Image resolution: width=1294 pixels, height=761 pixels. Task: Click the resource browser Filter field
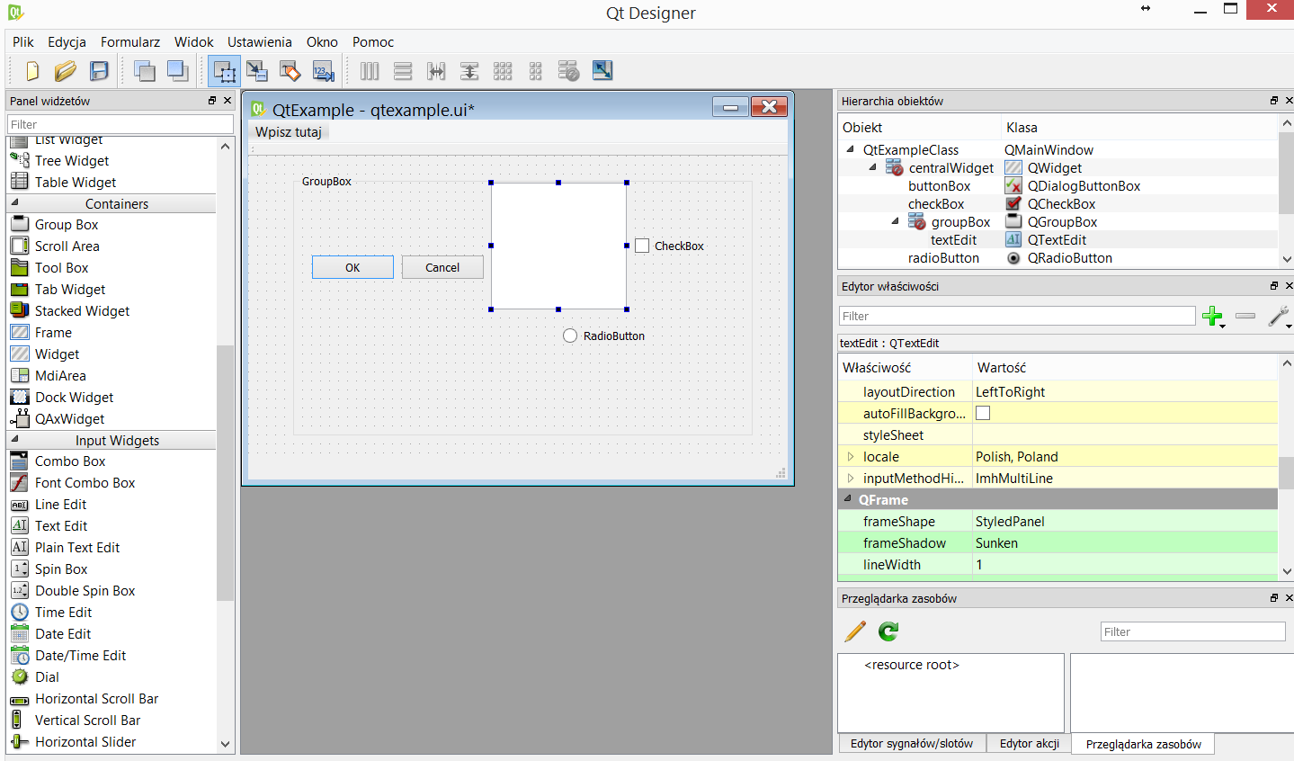1192,631
